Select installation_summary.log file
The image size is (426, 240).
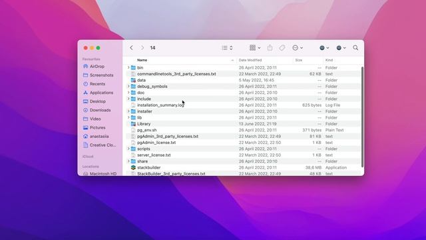(160, 105)
